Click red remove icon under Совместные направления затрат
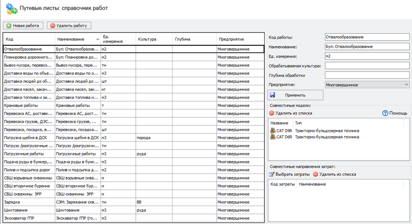Image resolution: width=412 pixels, height=224 pixels. coord(316,174)
